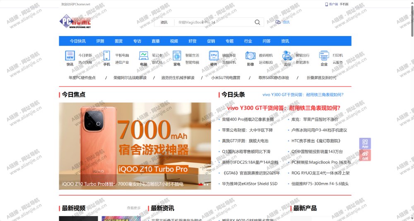Viewport: 414px width, 221px height.
Task: Click the App QR code floating icon
Action: point(365,143)
